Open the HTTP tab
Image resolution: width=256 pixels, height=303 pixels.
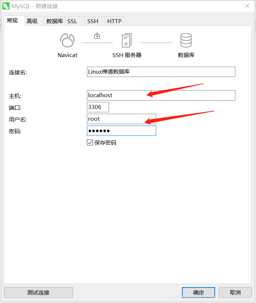click(115, 21)
